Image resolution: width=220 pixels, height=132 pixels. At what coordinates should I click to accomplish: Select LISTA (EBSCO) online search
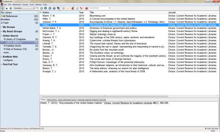[19, 43]
